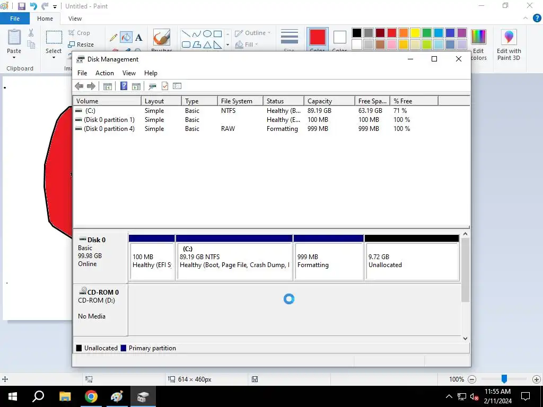543x407 pixels.
Task: Switch to Paint Home tab
Action: click(x=45, y=19)
